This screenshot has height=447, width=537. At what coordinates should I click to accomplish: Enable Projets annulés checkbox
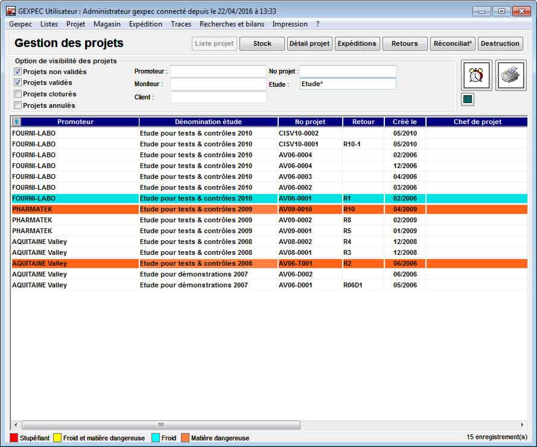click(18, 105)
